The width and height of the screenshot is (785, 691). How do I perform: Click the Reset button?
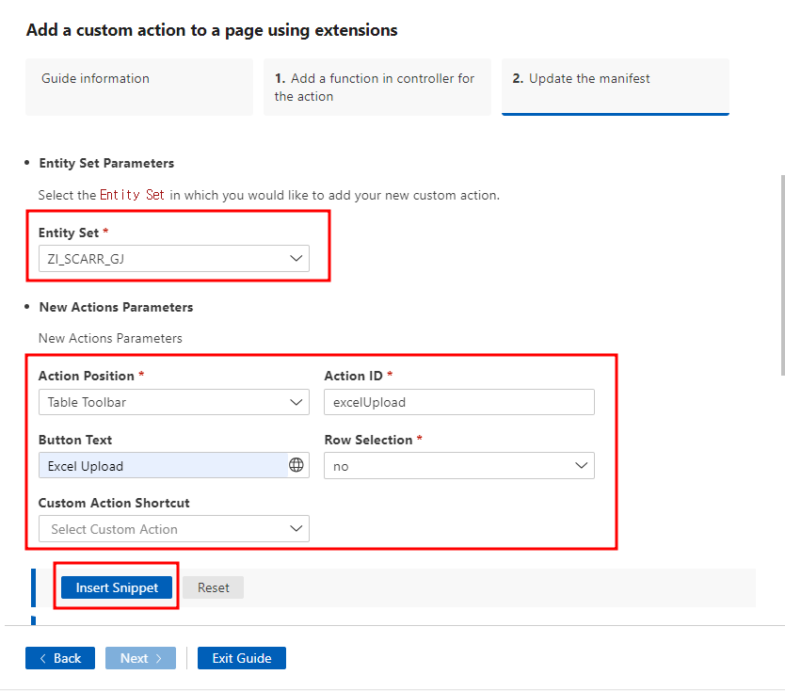(213, 587)
